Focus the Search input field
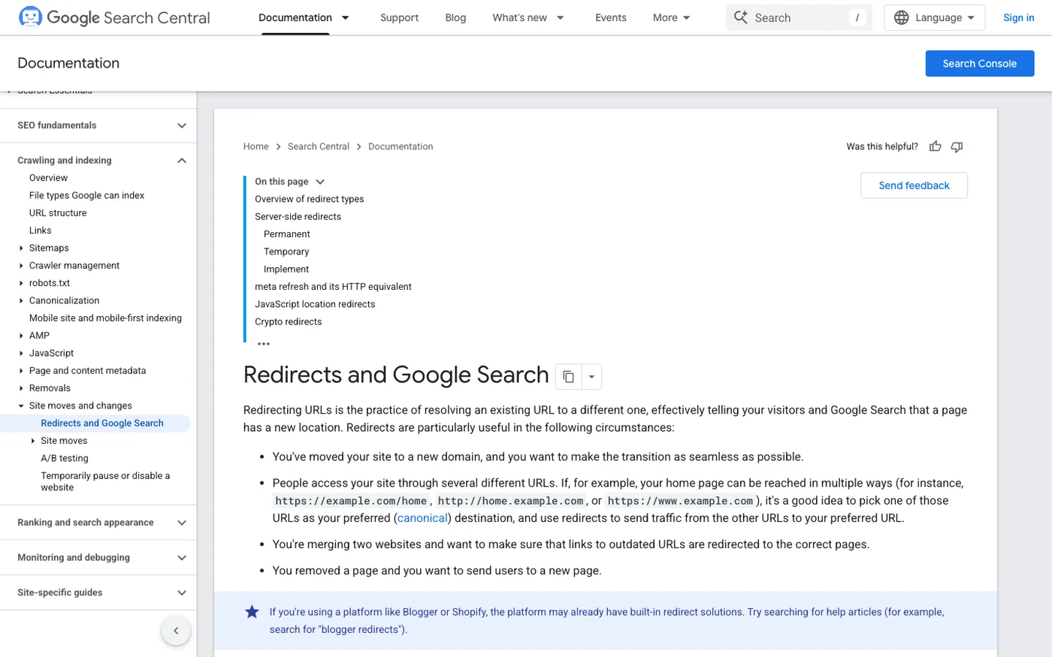 [x=799, y=17]
